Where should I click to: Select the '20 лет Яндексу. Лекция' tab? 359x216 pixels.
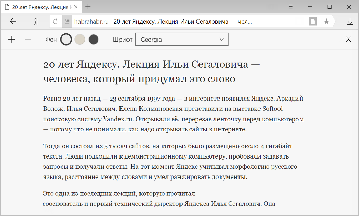tap(40, 7)
